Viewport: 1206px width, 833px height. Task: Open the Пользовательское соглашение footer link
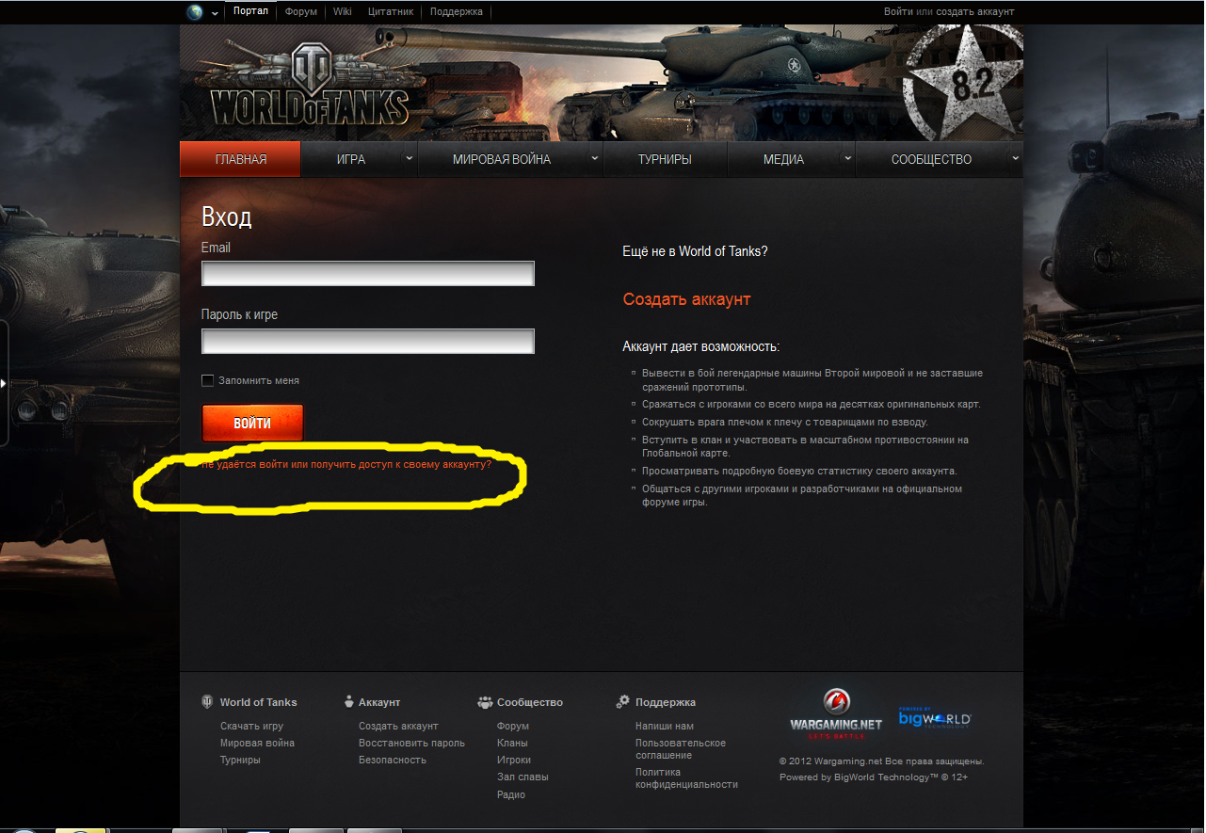coord(681,749)
